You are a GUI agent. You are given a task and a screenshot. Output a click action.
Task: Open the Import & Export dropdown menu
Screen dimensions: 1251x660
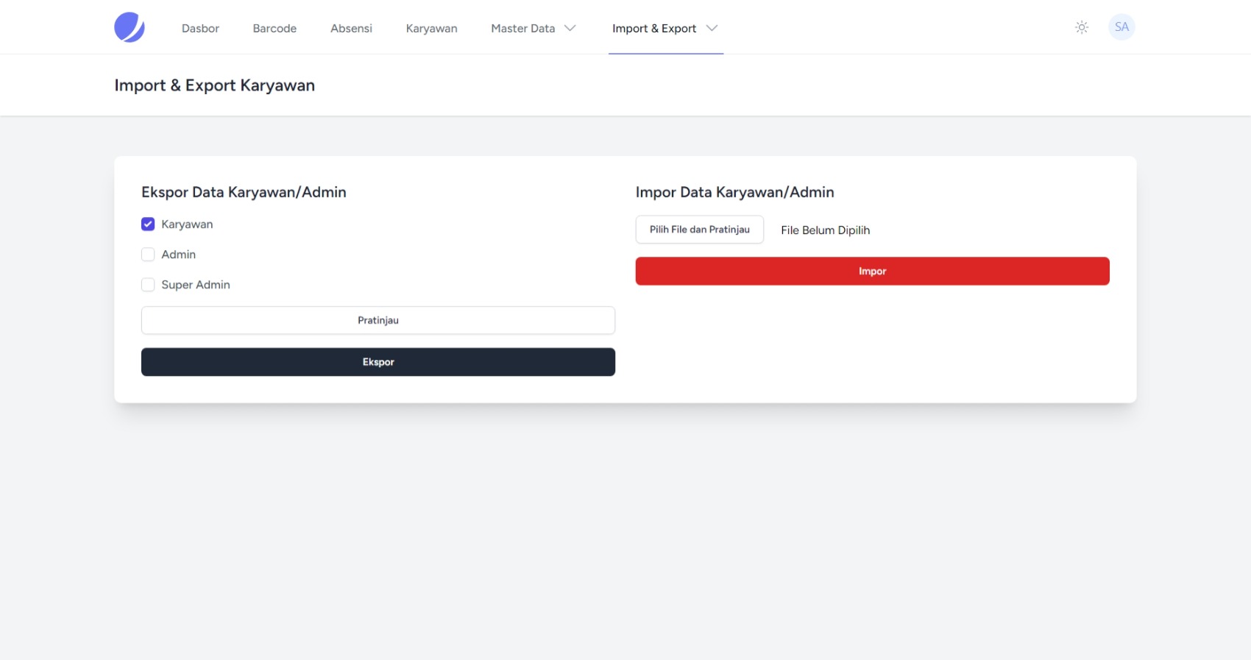[x=654, y=28]
